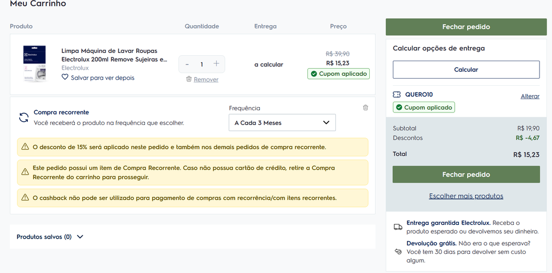This screenshot has height=273, width=552.
Task: Click the top Fechar pedido button
Action: click(466, 27)
